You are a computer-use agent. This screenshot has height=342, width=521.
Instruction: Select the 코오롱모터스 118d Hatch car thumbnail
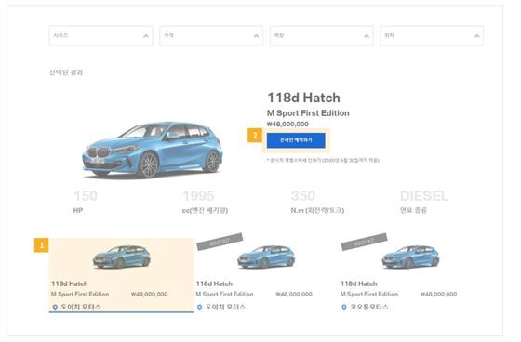(x=410, y=256)
